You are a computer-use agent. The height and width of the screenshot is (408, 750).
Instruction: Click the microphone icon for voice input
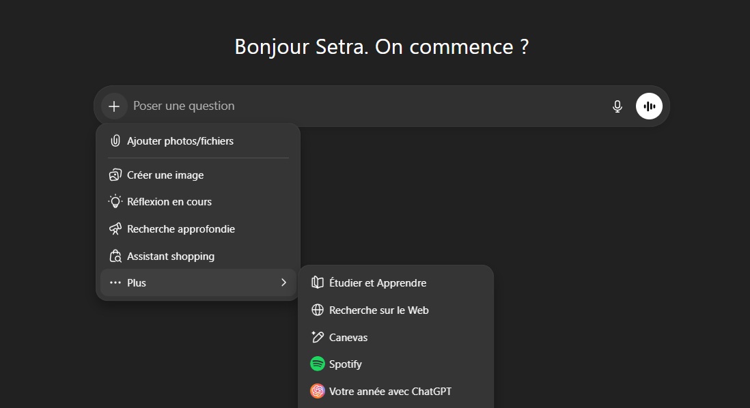[617, 106]
